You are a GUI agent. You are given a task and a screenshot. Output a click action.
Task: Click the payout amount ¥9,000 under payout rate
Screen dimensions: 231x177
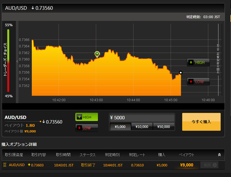[30, 131]
